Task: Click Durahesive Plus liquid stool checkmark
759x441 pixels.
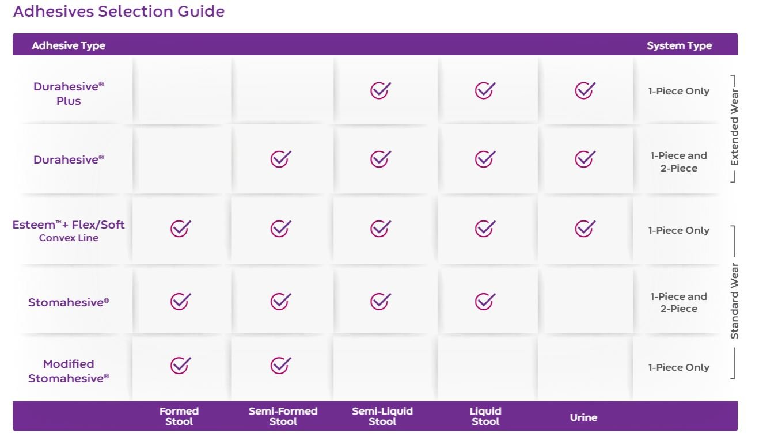Action: point(485,90)
